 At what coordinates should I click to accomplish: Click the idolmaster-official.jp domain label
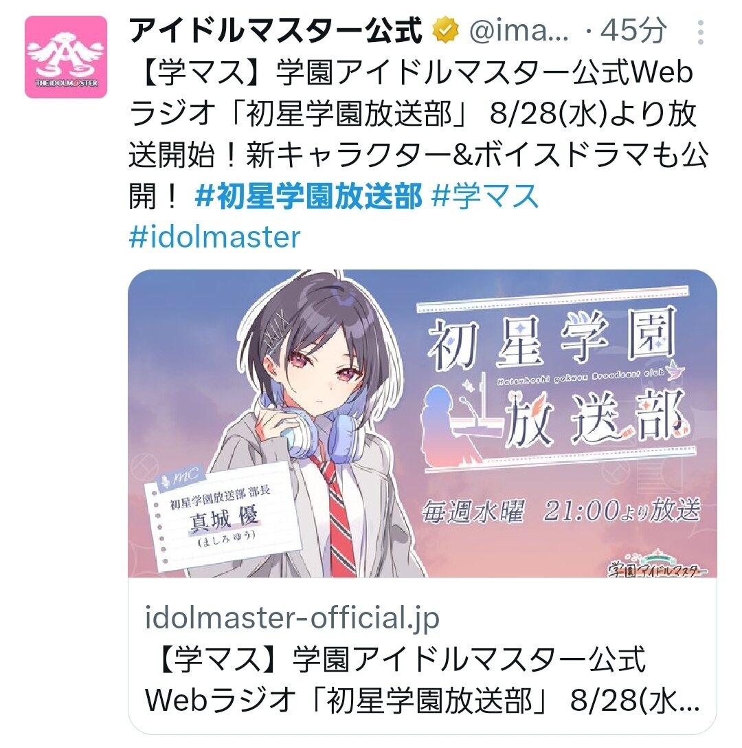pyautogui.click(x=292, y=617)
